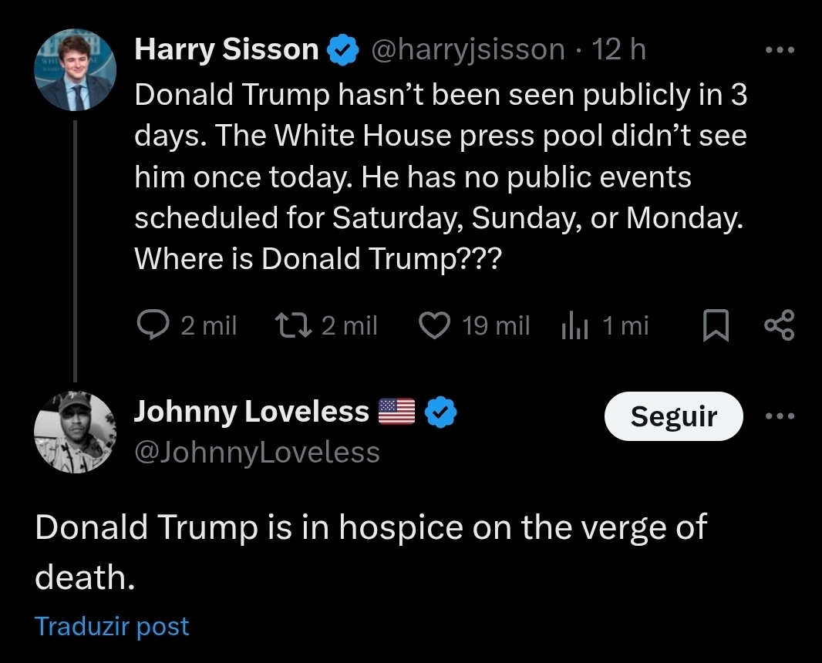Click the 12 h post timestamp

click(619, 50)
